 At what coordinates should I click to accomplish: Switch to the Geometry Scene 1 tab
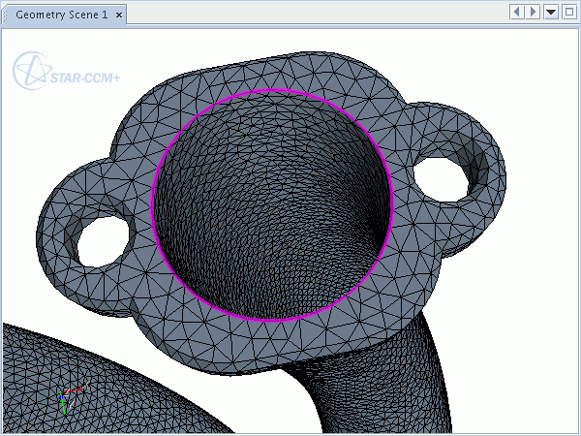point(61,16)
